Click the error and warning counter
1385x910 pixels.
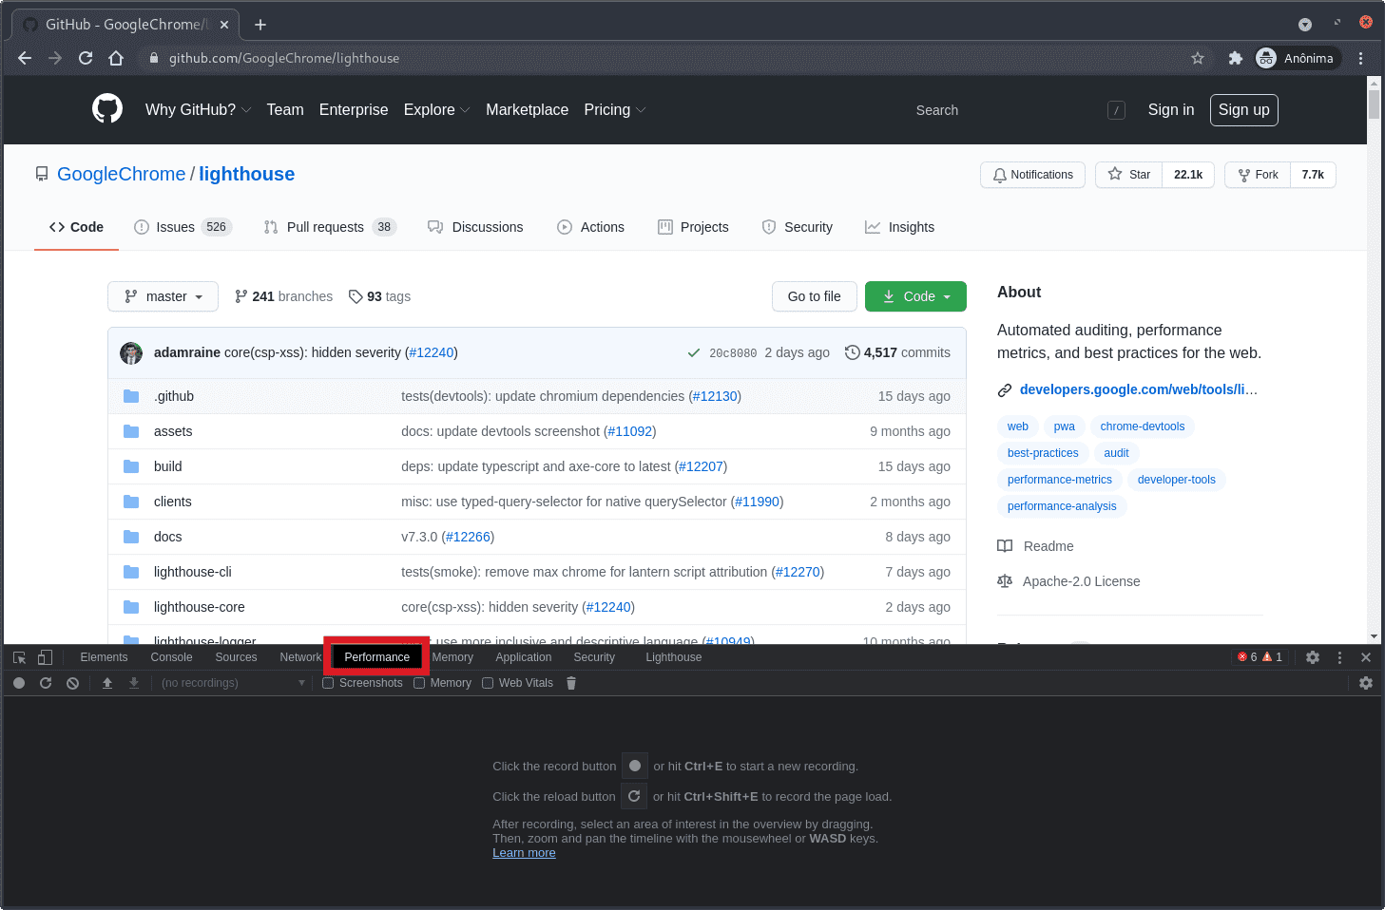tap(1260, 657)
